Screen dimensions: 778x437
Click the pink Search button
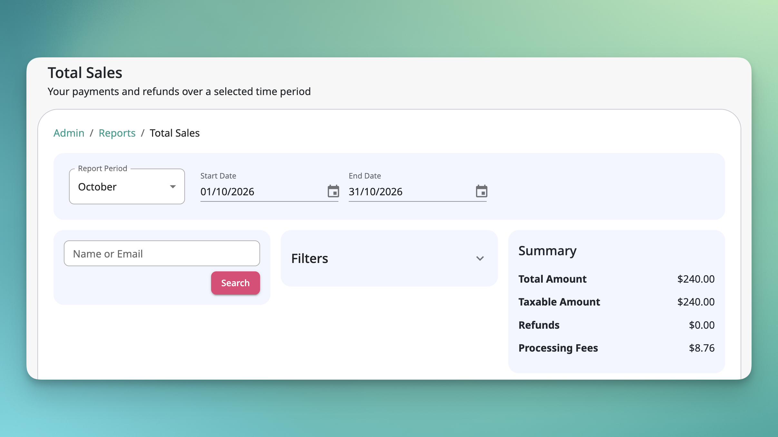[x=235, y=283]
